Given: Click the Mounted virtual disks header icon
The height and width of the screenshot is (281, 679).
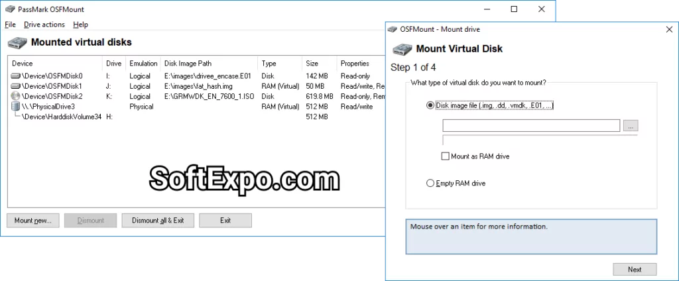Looking at the screenshot, I should pos(17,42).
